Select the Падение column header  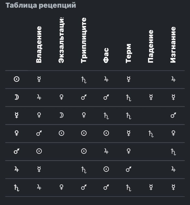(x=151, y=46)
